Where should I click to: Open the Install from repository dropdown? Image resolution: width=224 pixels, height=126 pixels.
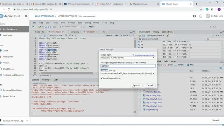[x=128, y=58]
